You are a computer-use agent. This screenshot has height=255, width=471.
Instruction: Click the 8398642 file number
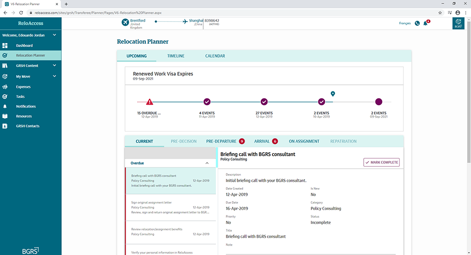(x=212, y=20)
